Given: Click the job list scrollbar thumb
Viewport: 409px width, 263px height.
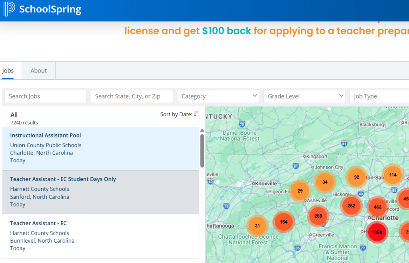Looking at the screenshot, I should [x=202, y=151].
